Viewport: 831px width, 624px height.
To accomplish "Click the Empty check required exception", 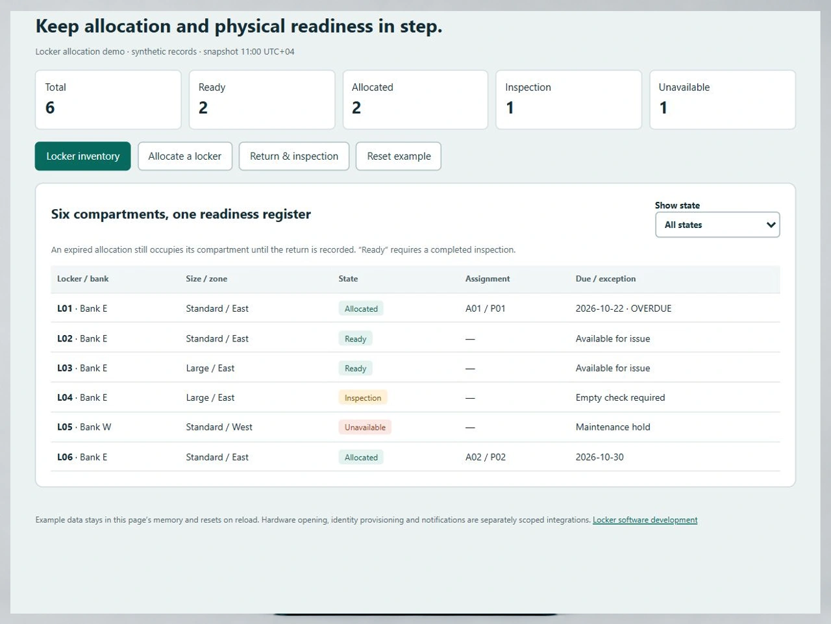I will (x=620, y=397).
